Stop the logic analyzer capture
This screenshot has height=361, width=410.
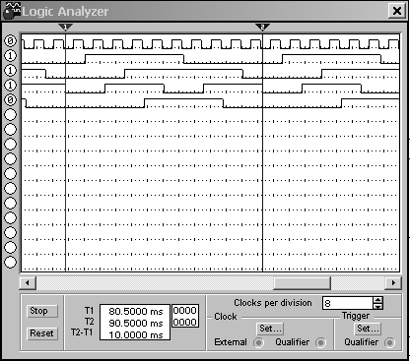coord(42,311)
